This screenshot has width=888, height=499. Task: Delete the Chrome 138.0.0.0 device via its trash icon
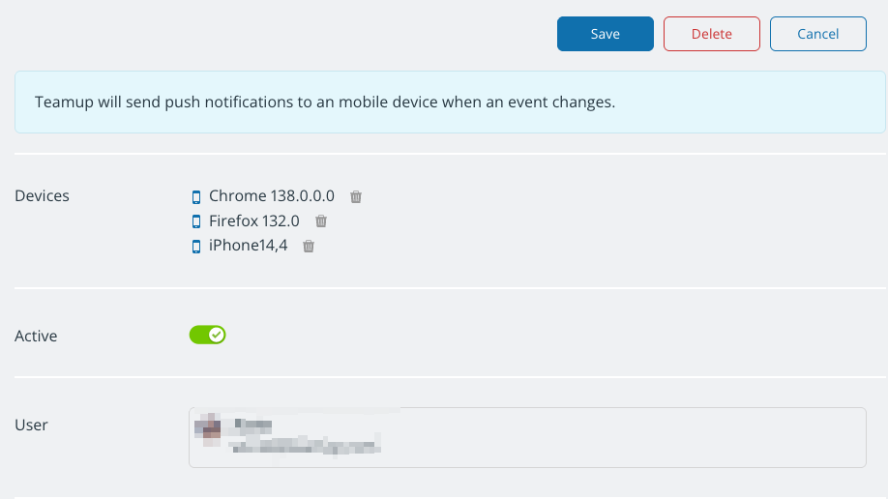click(356, 196)
